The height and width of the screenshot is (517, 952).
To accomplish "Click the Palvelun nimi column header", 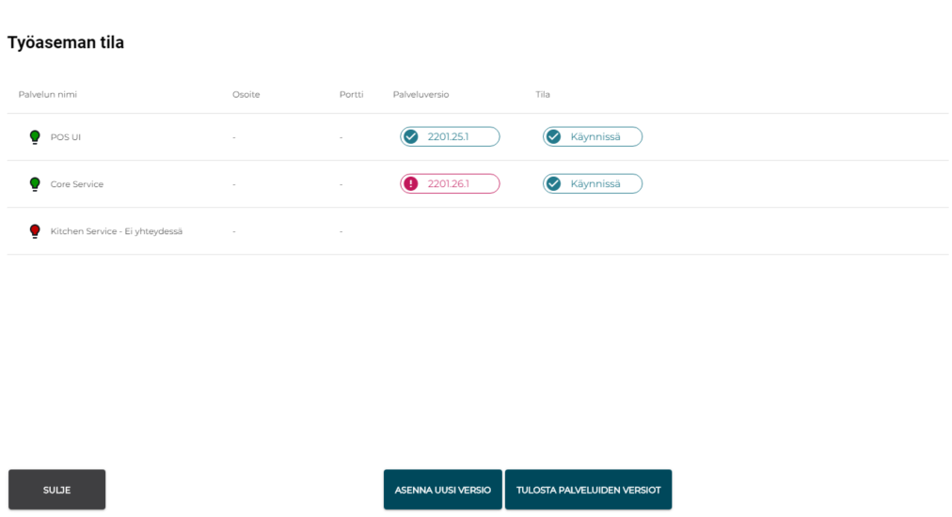I will click(x=47, y=95).
